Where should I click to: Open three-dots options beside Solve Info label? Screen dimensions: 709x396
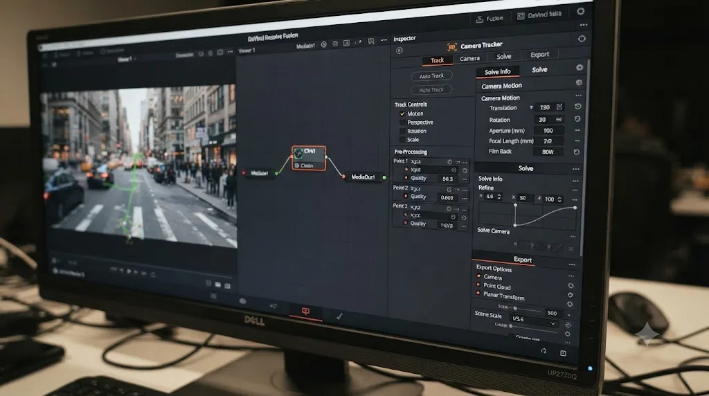click(x=575, y=181)
